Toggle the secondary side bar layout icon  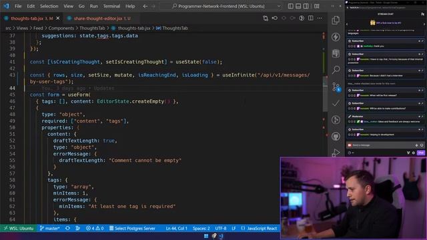coord(306,6)
